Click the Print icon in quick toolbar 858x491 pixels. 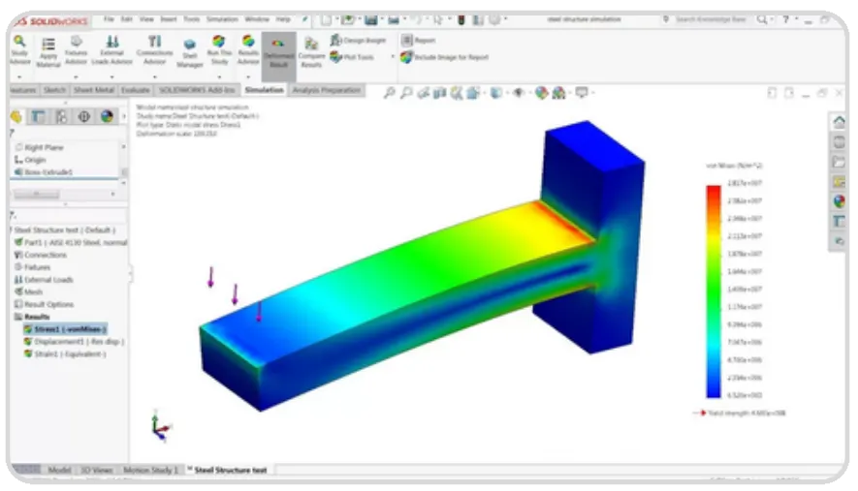(394, 19)
